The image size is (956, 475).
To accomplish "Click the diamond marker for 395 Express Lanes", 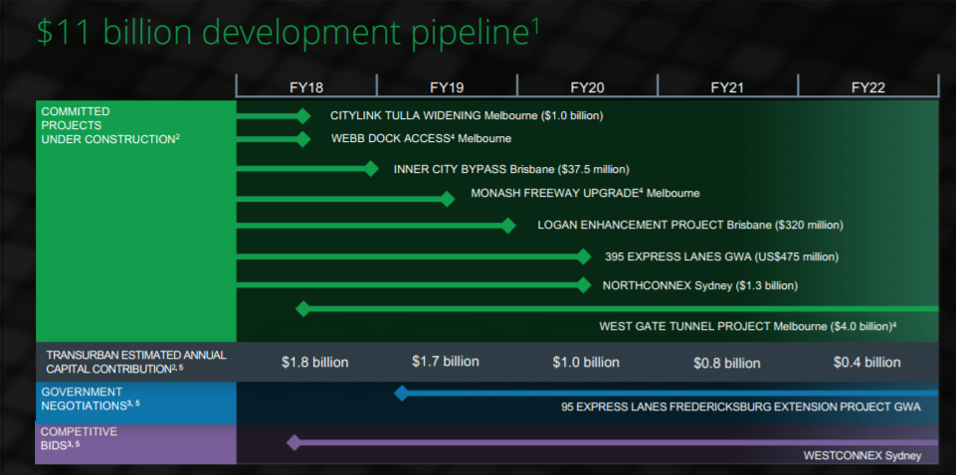I will (x=584, y=256).
